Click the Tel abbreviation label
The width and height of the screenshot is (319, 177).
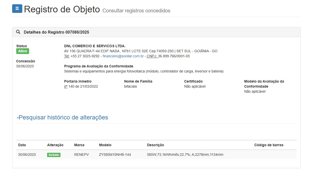click(x=67, y=56)
